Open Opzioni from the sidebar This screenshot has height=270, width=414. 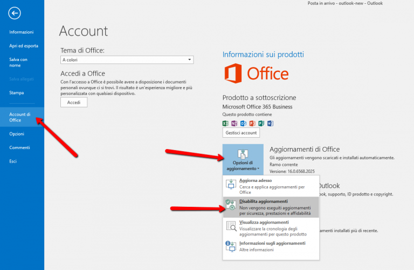click(x=17, y=134)
